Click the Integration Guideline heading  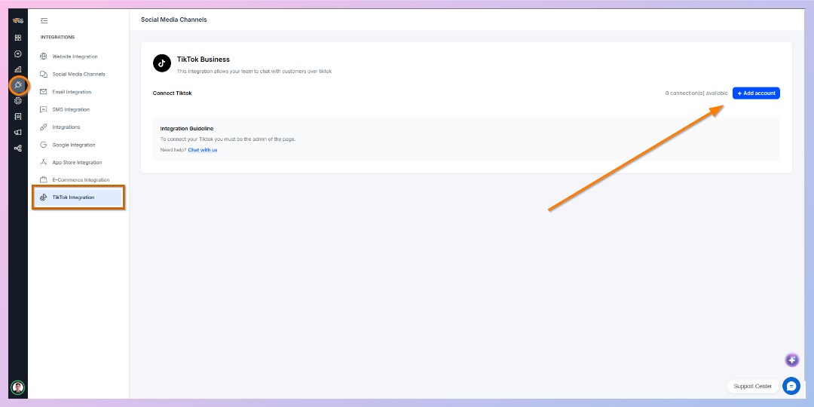(187, 128)
